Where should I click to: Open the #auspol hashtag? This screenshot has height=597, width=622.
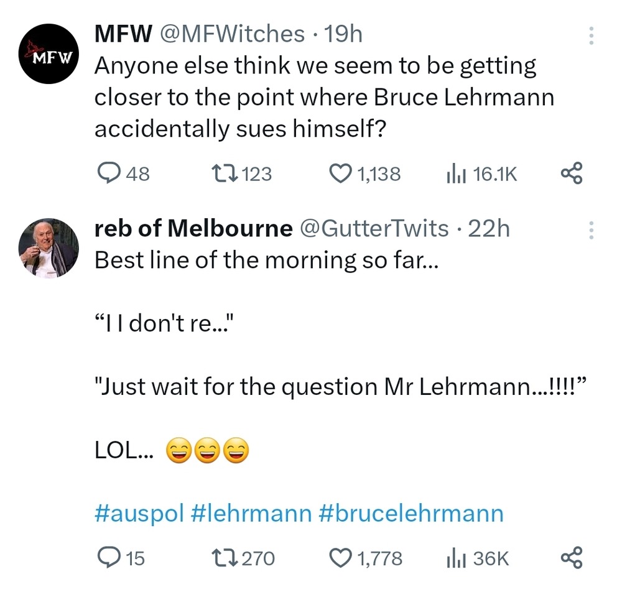[139, 514]
